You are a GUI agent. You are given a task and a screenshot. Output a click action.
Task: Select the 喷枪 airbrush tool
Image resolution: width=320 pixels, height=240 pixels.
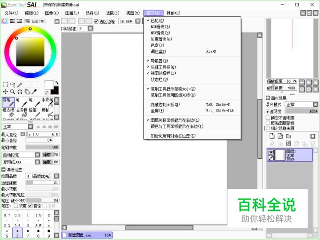47,112
